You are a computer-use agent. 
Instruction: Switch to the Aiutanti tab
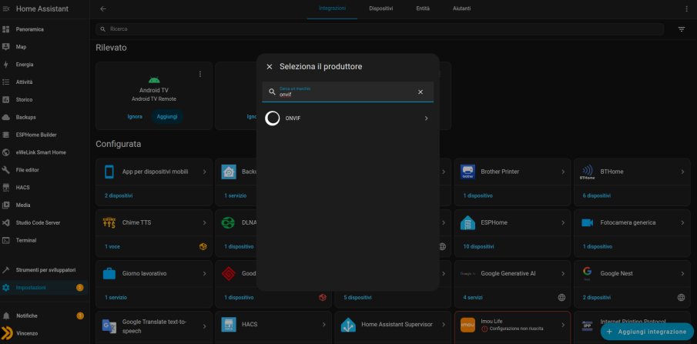pos(462,8)
